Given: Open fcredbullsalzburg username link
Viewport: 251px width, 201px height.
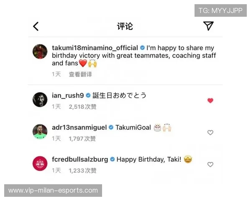Looking at the screenshot, I should (x=80, y=159).
